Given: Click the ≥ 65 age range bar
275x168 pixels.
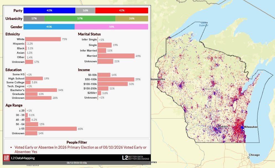Looking at the screenshot, I should click(51, 129).
